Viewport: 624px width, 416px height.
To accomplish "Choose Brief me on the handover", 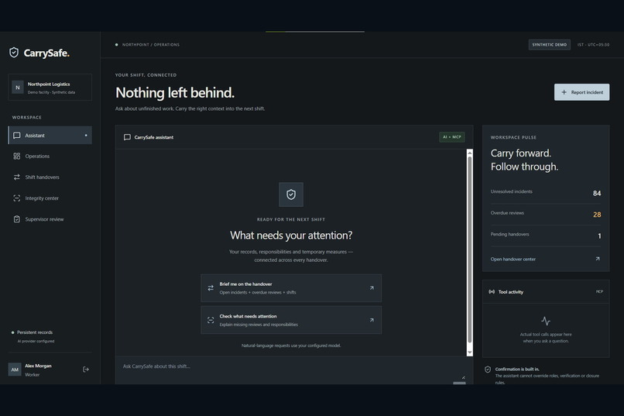I will tap(291, 288).
